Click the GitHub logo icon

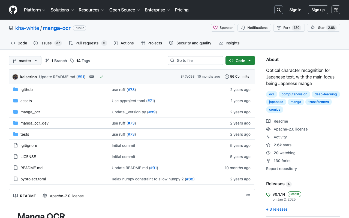(x=13, y=10)
